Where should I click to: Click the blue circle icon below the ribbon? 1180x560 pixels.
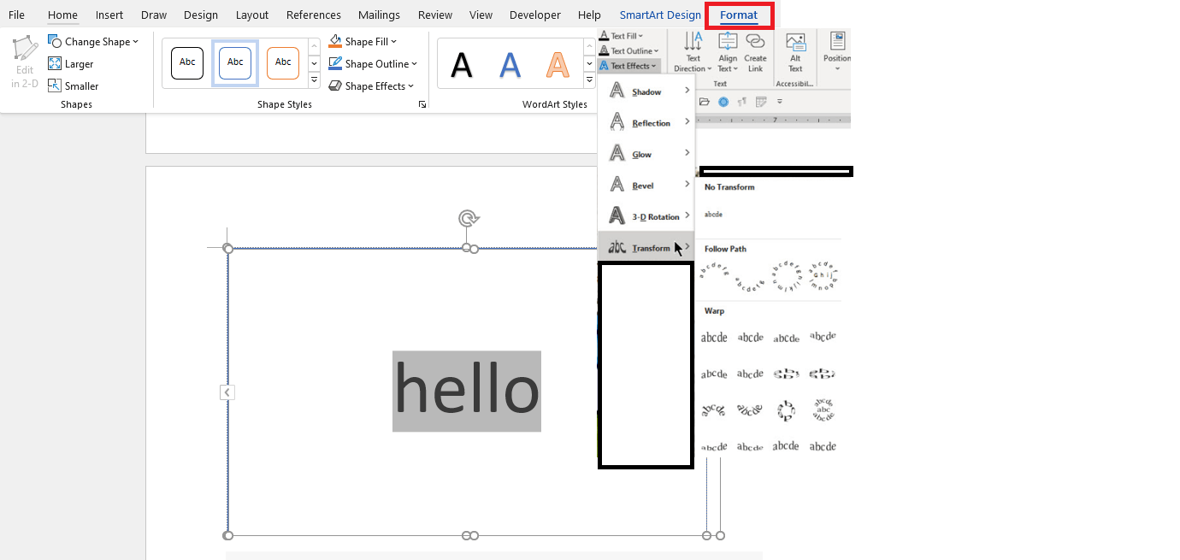723,102
